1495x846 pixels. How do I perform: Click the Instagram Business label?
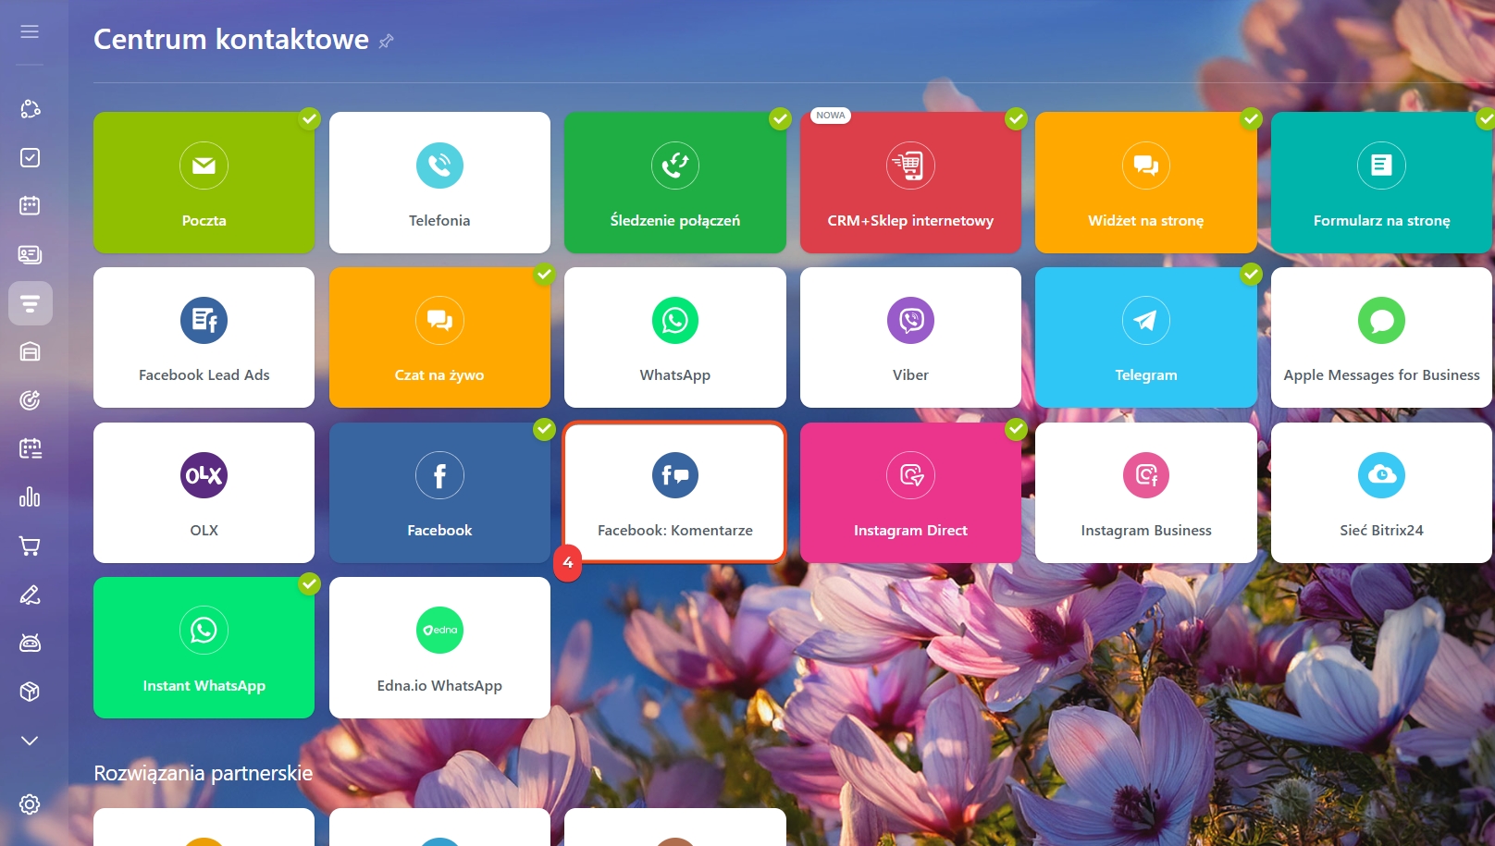(1146, 530)
